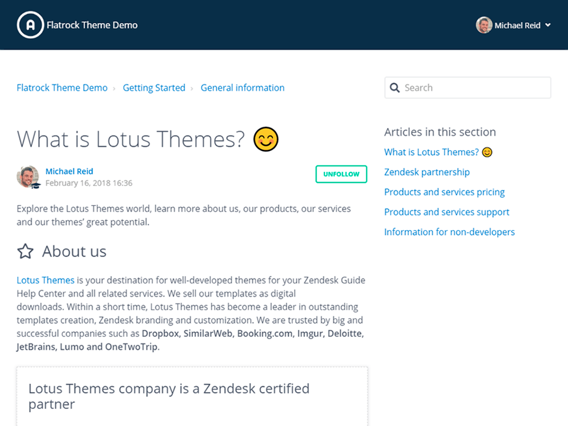This screenshot has width=568, height=426.
Task: Open the Products and services pricing article
Action: coord(444,192)
